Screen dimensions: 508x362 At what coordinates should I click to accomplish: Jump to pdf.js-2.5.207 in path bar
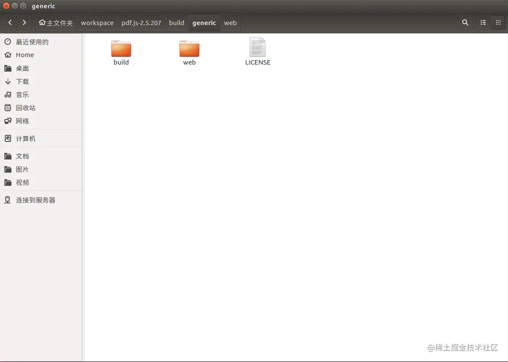pyautogui.click(x=141, y=23)
